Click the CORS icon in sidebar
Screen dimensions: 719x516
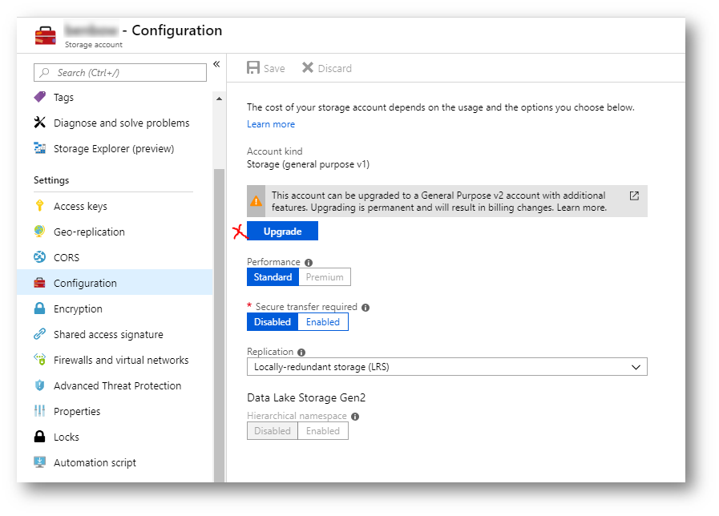tap(40, 257)
